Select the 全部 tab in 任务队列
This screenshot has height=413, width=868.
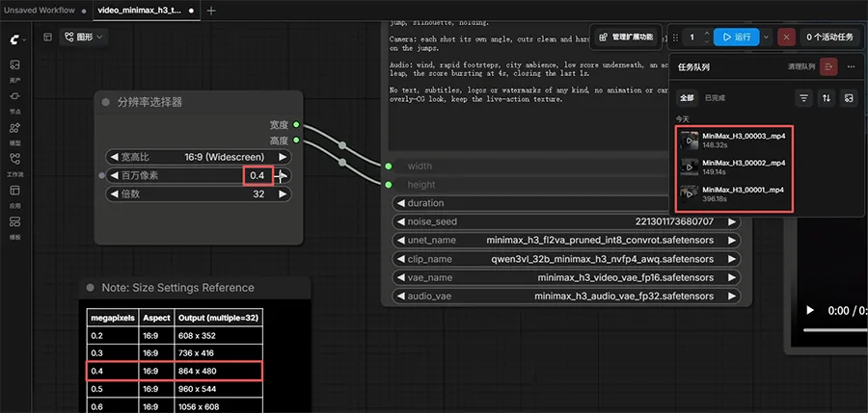687,98
